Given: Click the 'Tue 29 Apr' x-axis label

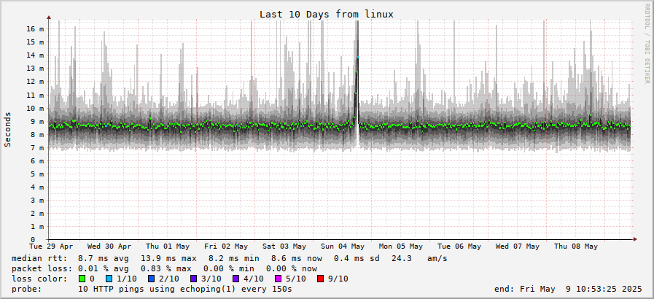Looking at the screenshot, I should pyautogui.click(x=51, y=246).
